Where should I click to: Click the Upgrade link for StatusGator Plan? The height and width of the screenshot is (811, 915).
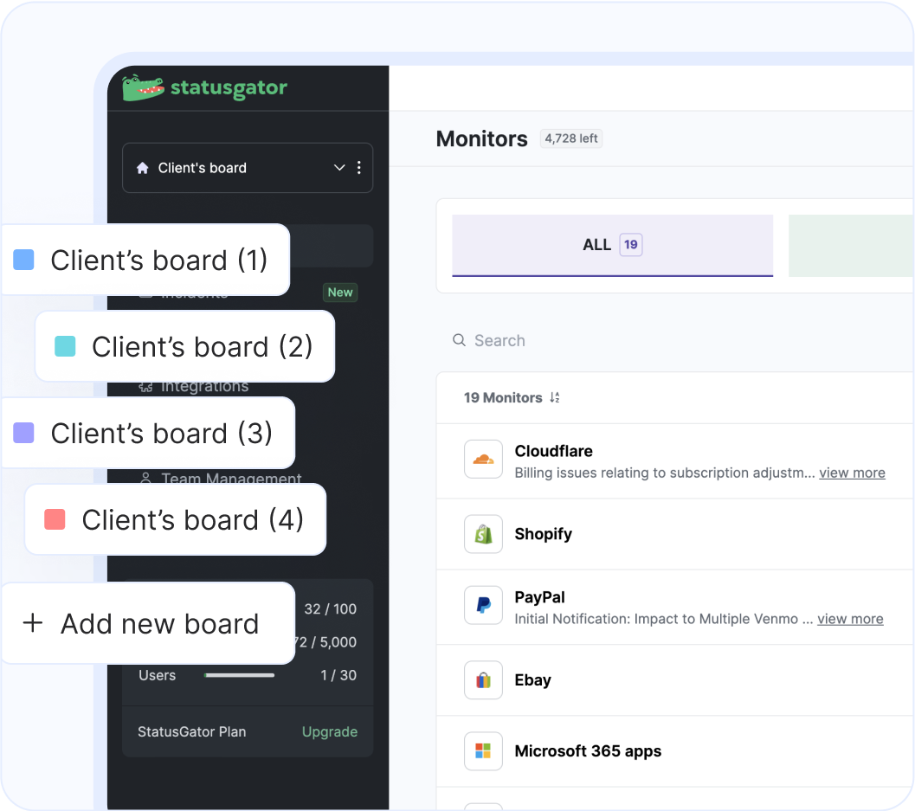click(330, 731)
